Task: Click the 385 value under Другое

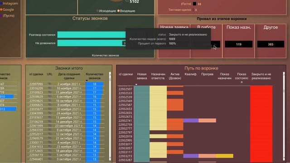Action: coord(271,44)
